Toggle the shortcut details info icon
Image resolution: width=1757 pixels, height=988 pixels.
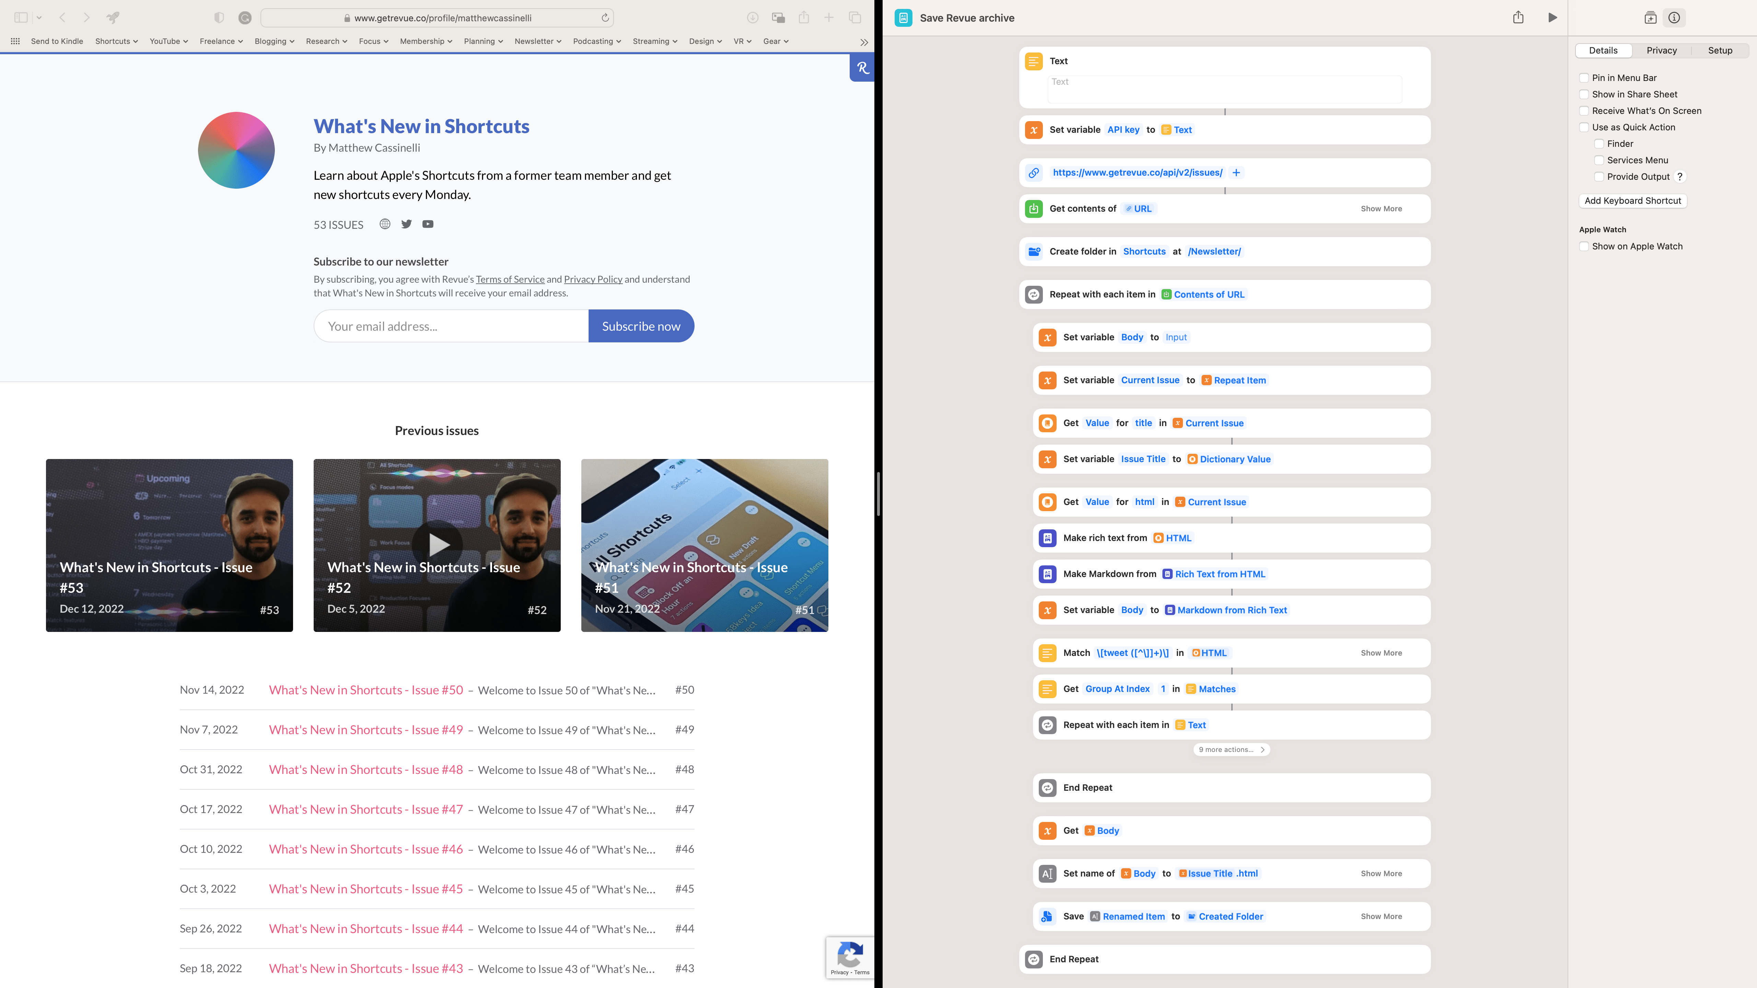coord(1675,18)
